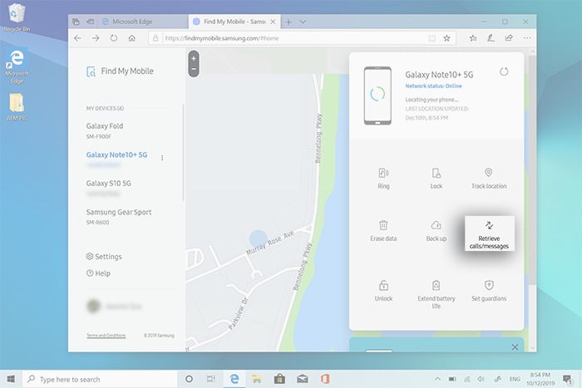Select Samsung Gear Sport device

click(119, 217)
